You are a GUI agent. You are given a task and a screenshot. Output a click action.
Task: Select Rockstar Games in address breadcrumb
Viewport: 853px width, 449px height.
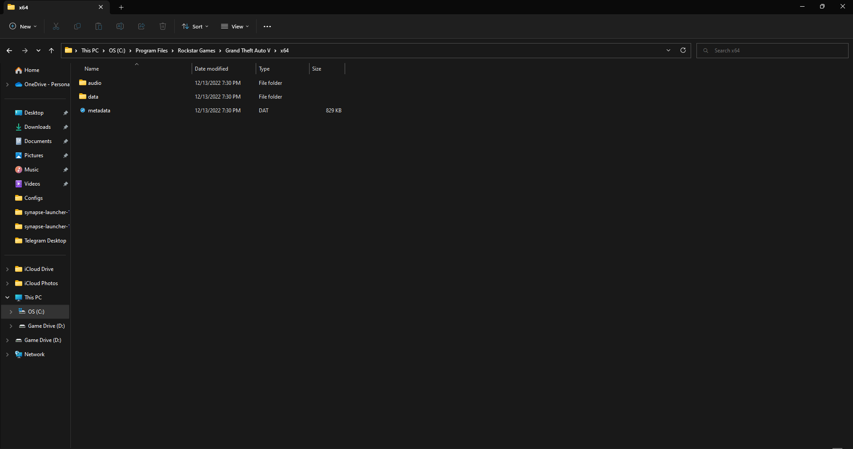pos(197,51)
